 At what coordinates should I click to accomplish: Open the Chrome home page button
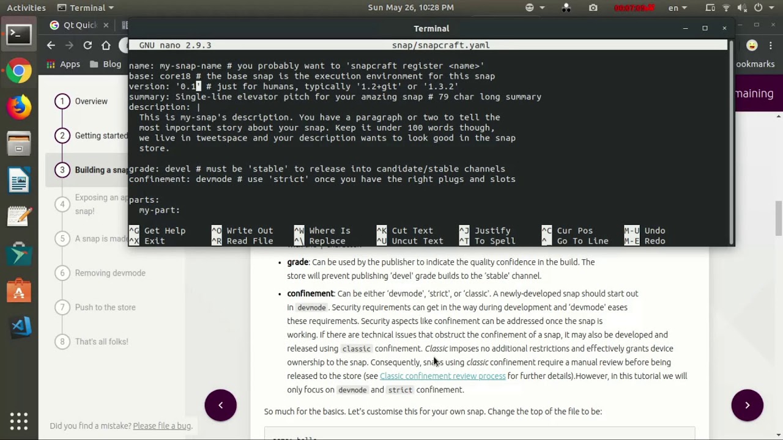point(106,45)
